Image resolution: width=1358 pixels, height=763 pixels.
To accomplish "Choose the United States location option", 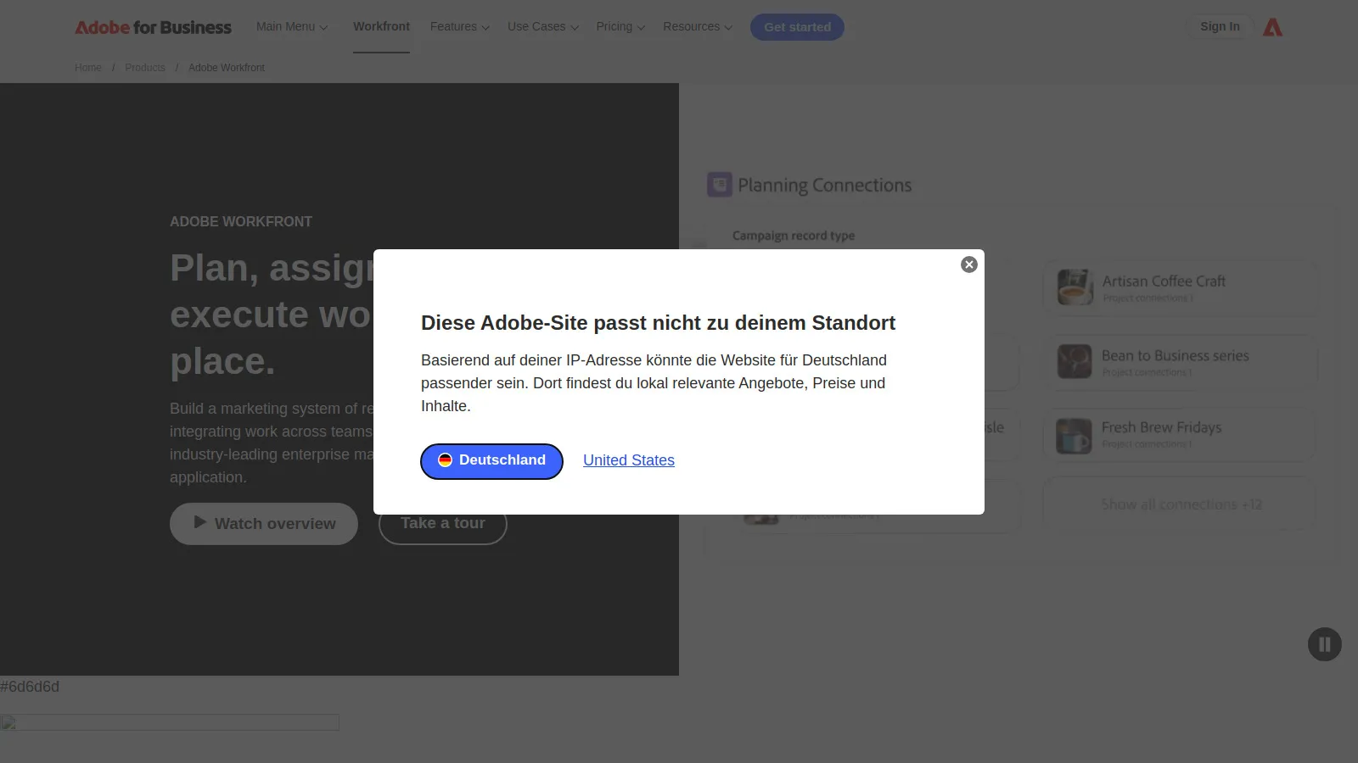I will (628, 459).
